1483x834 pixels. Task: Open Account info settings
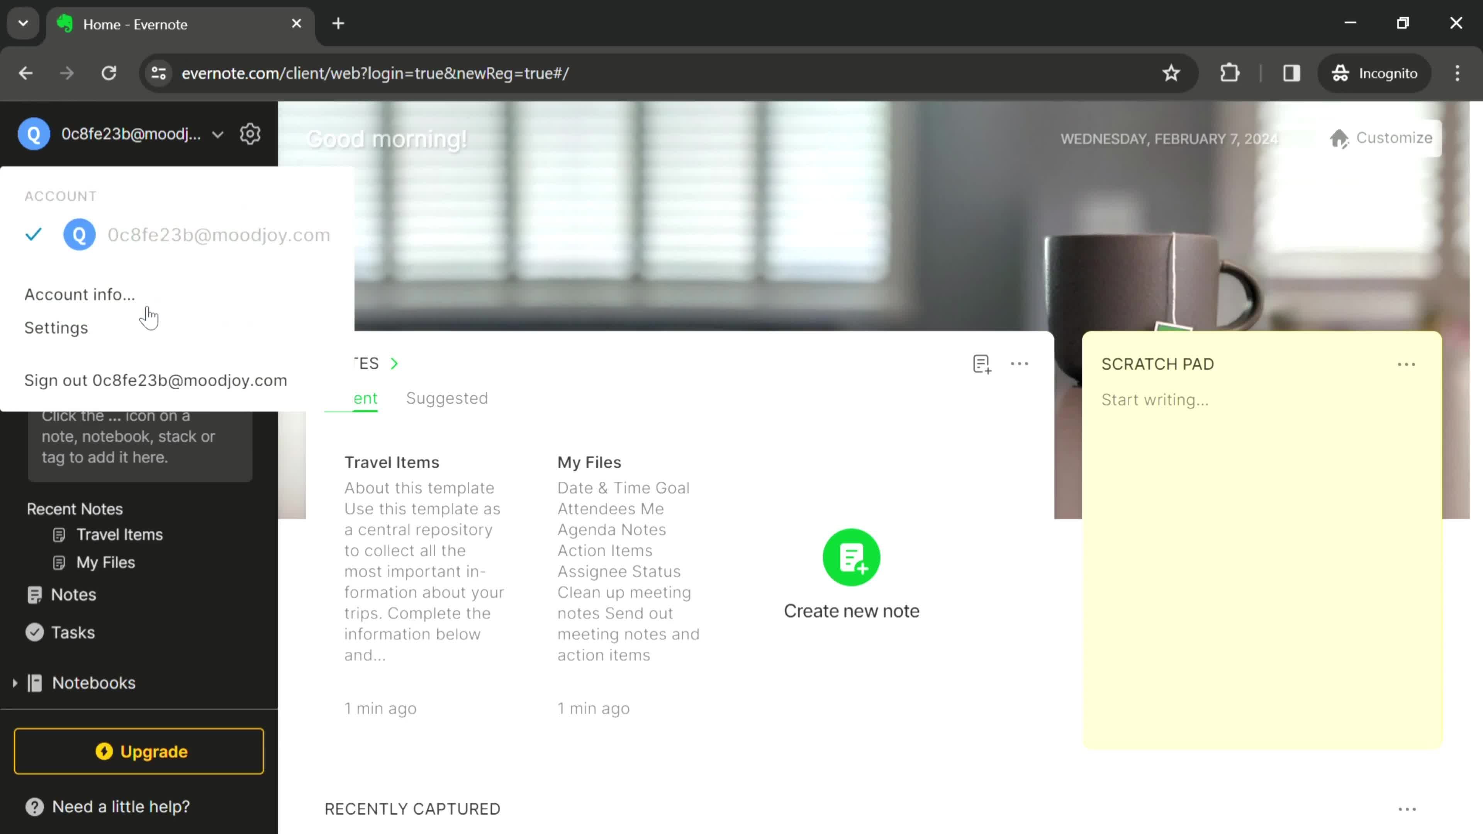[x=80, y=294]
